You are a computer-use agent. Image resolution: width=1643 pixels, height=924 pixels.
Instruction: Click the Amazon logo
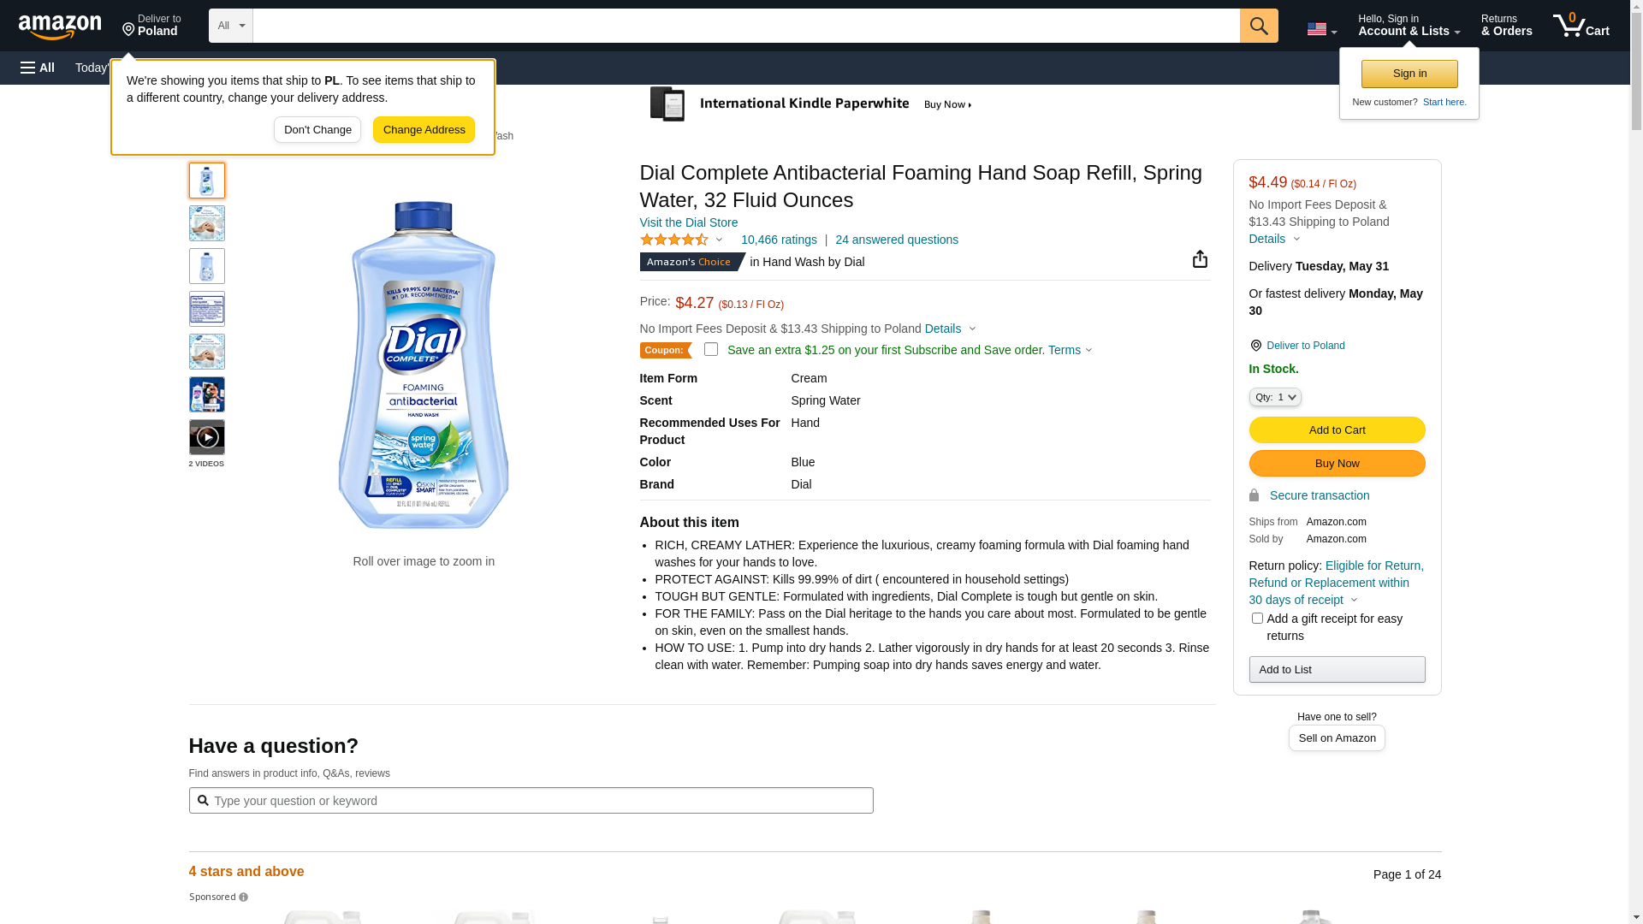click(60, 27)
